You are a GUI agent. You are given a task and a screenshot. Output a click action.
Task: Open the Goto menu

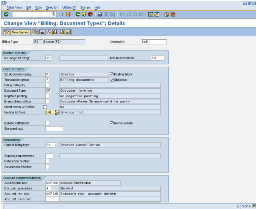click(39, 7)
